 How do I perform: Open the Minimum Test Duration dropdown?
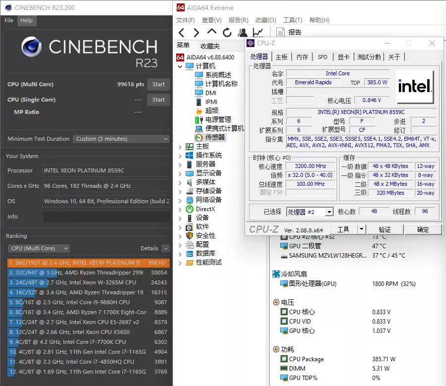[x=120, y=139]
